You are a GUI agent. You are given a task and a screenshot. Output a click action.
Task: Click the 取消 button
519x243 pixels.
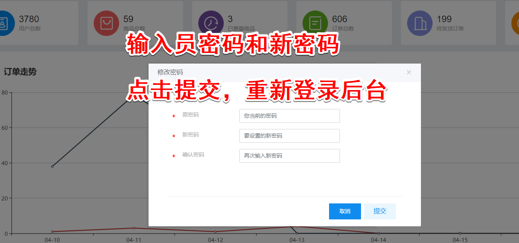pos(345,211)
